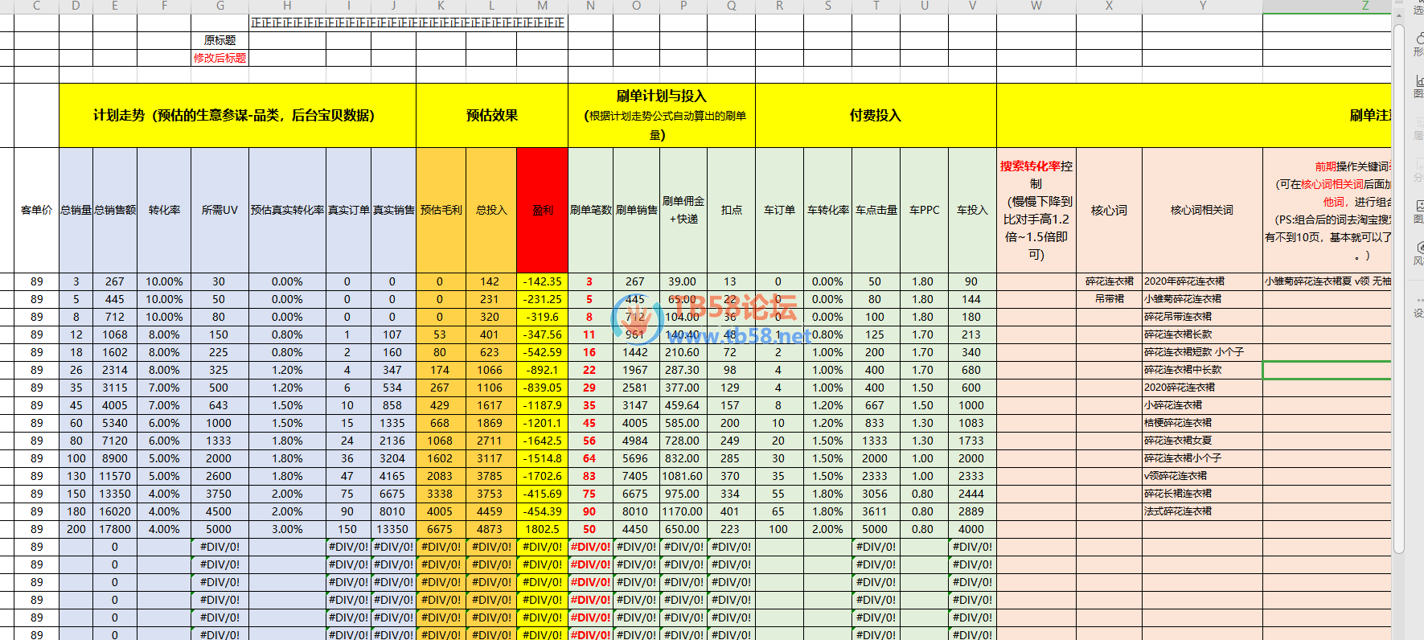
Task: Select the 车PPC heading cell
Action: (x=925, y=210)
